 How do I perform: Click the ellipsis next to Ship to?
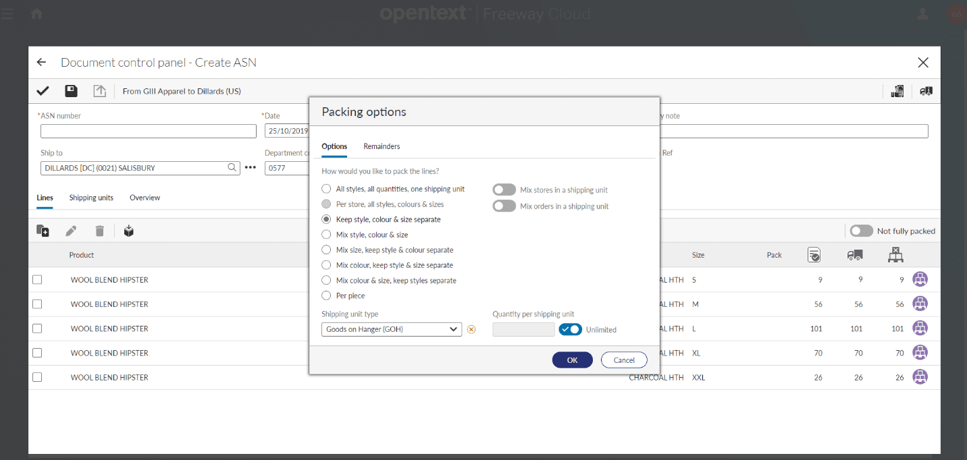pyautogui.click(x=251, y=167)
